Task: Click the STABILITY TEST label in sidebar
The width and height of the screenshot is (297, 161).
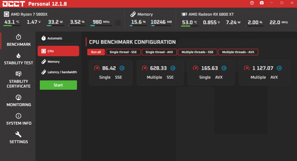Action: (x=18, y=63)
